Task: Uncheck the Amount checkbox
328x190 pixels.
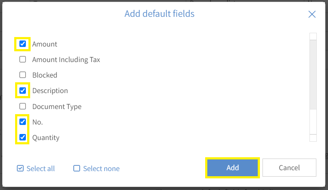Action: 22,44
